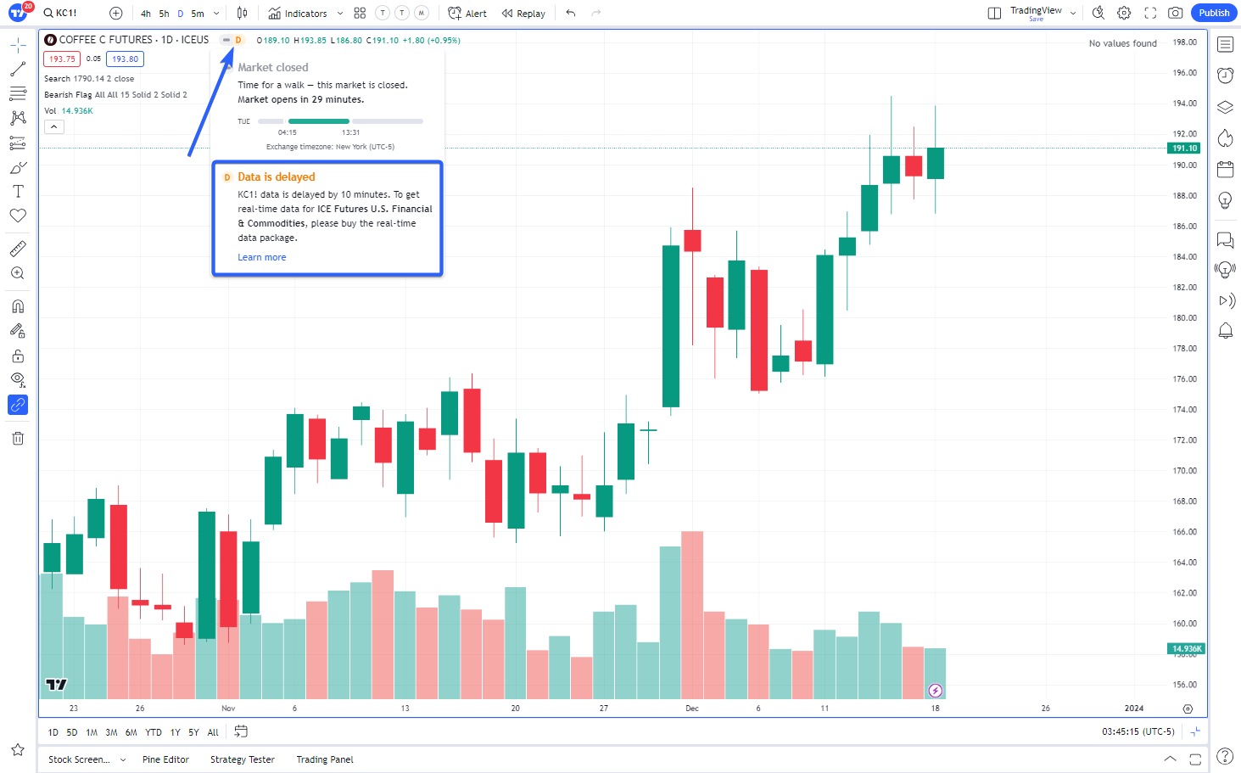Open chart settings gear icon
This screenshot has height=773, width=1241.
1124,13
